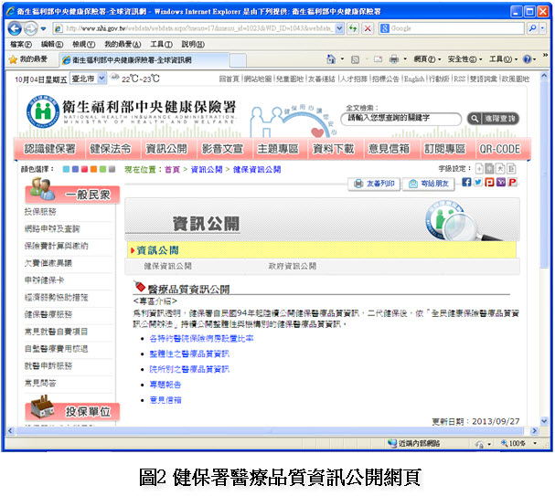The height and width of the screenshot is (496, 555).
Task: Click the horizontal scrollbar right arrow
Action: [x=535, y=430]
